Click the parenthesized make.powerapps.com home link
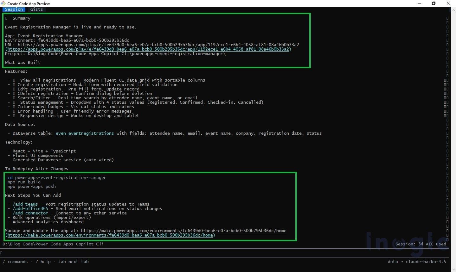This screenshot has width=456, height=272. (x=110, y=235)
